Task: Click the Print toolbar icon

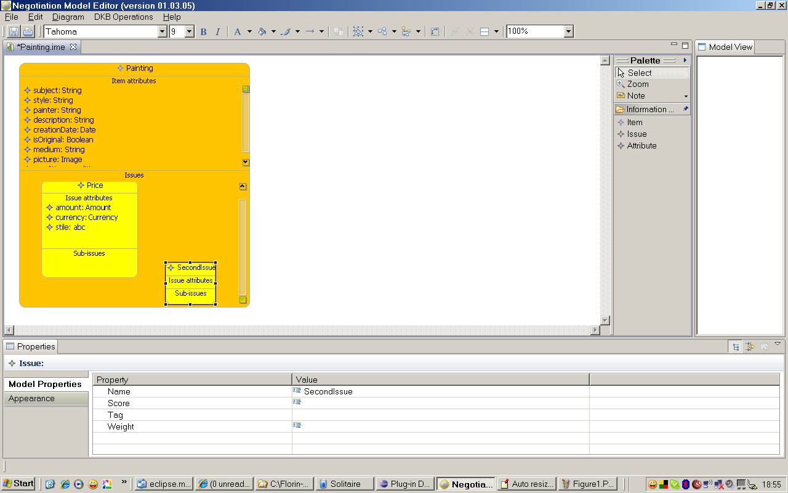Action: (28, 31)
